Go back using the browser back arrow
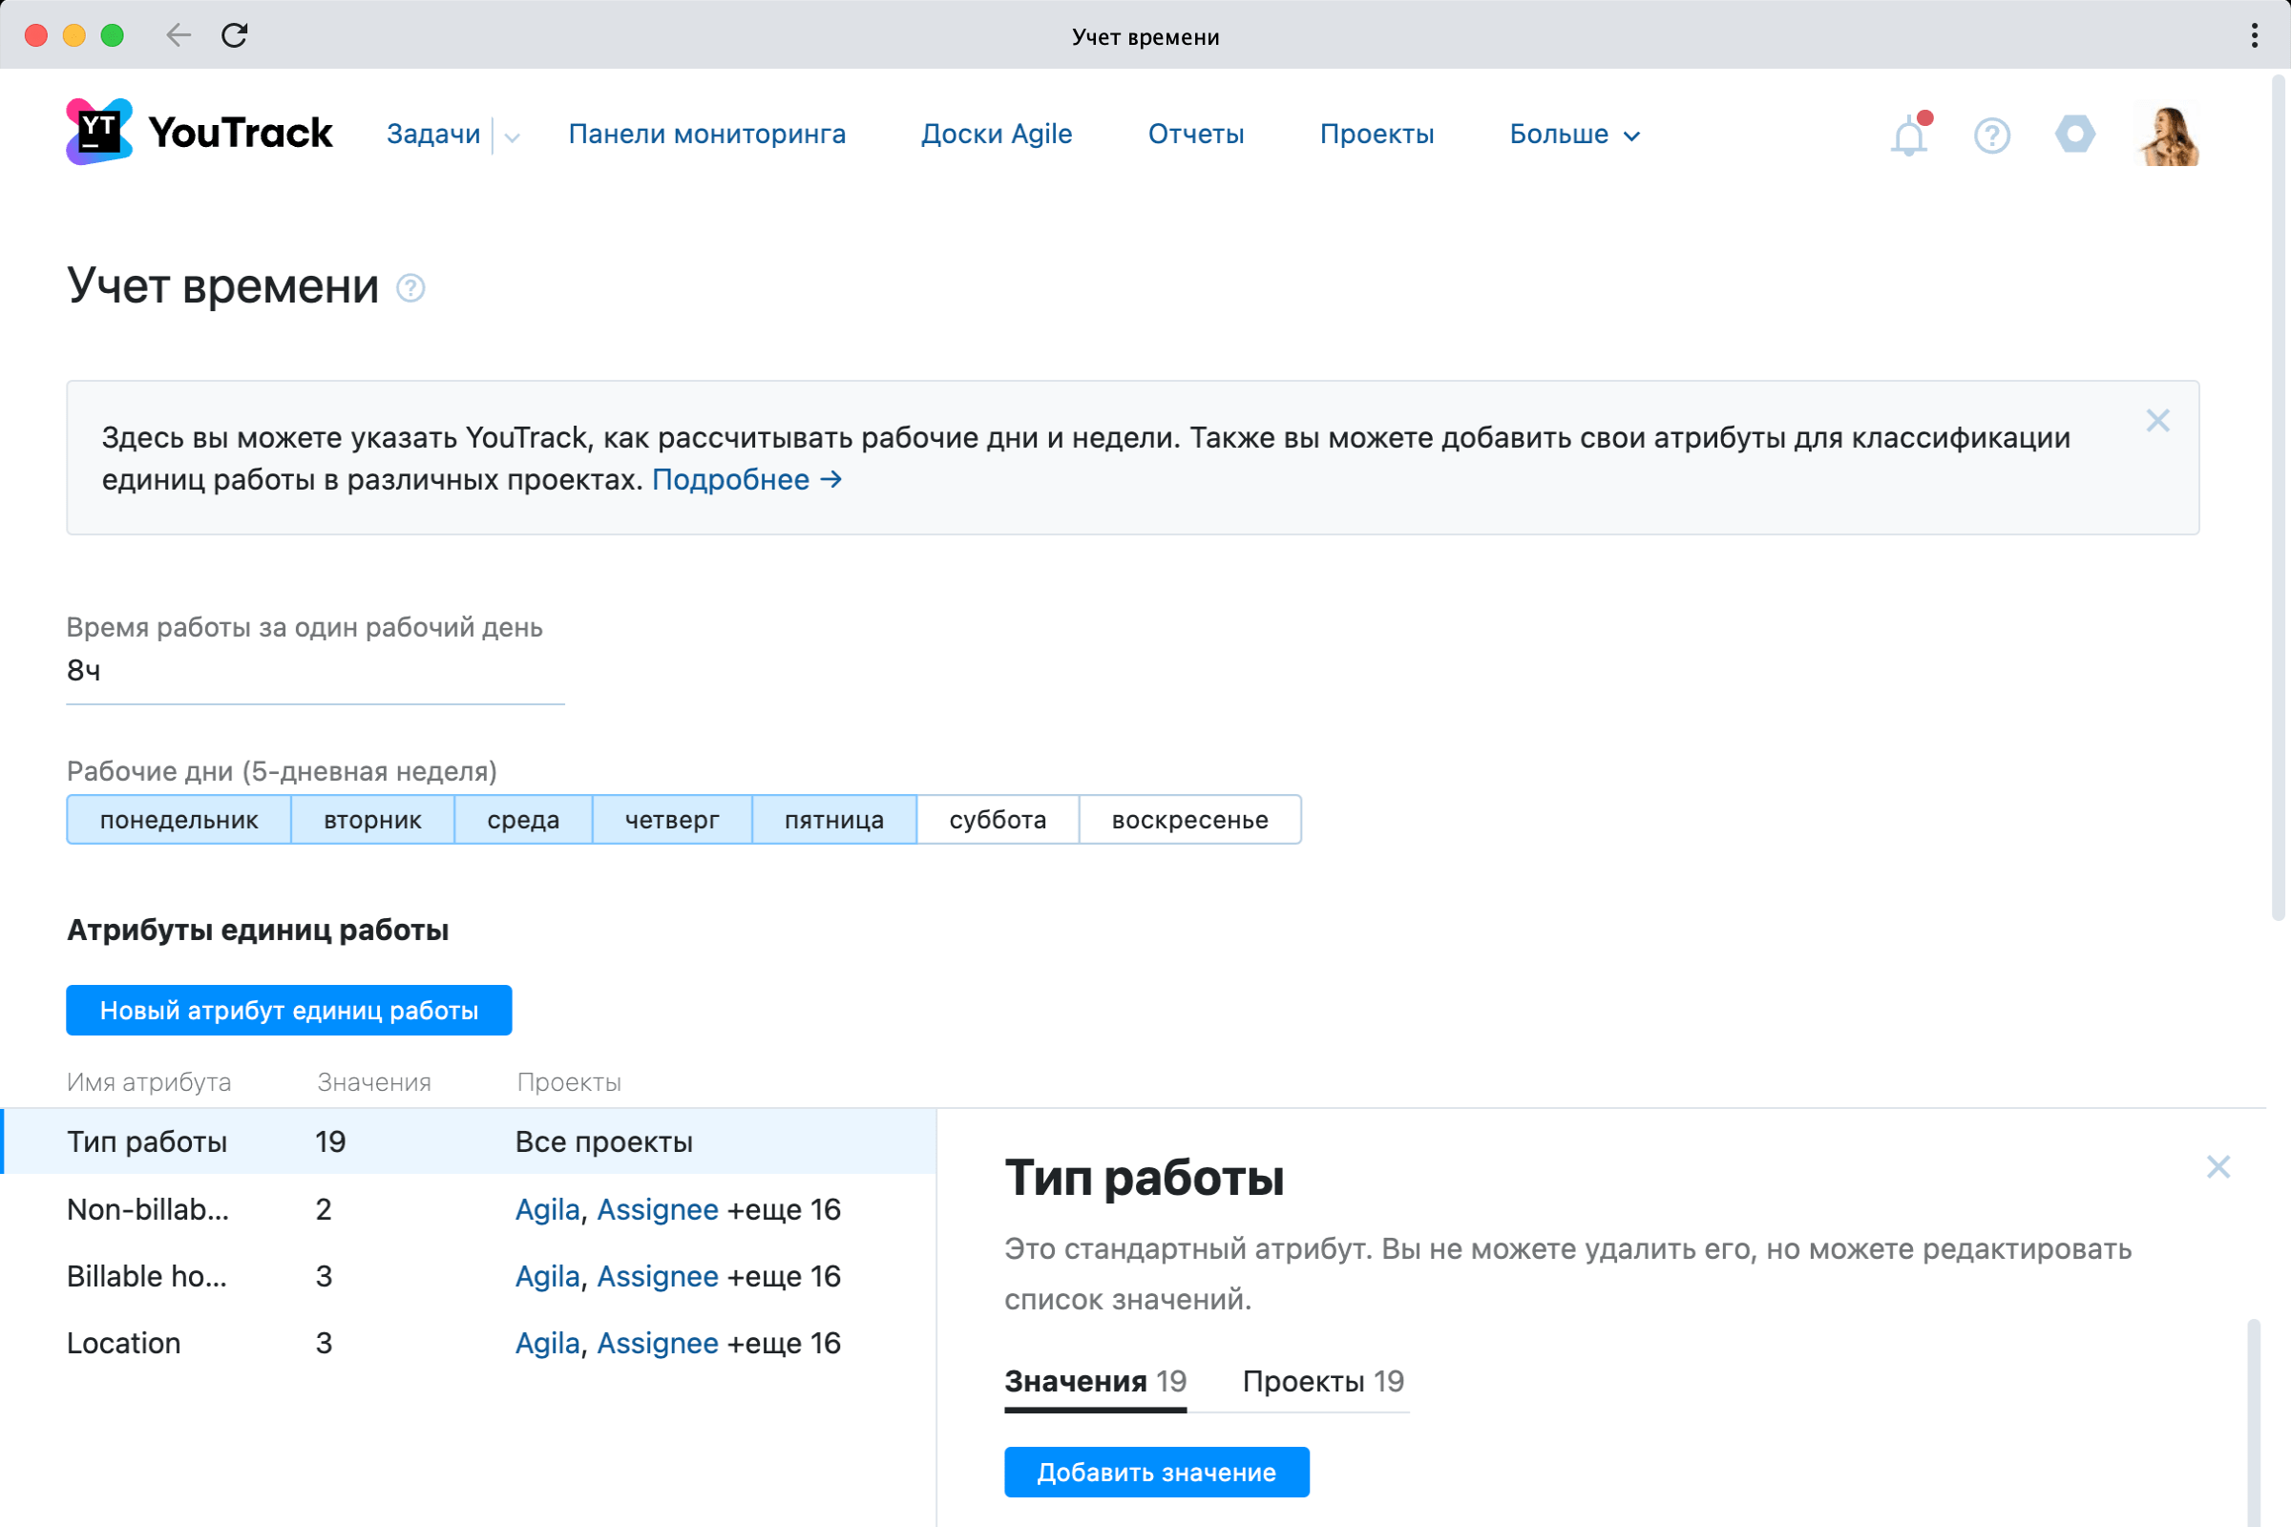Viewport: 2291px width, 1527px height. [179, 35]
